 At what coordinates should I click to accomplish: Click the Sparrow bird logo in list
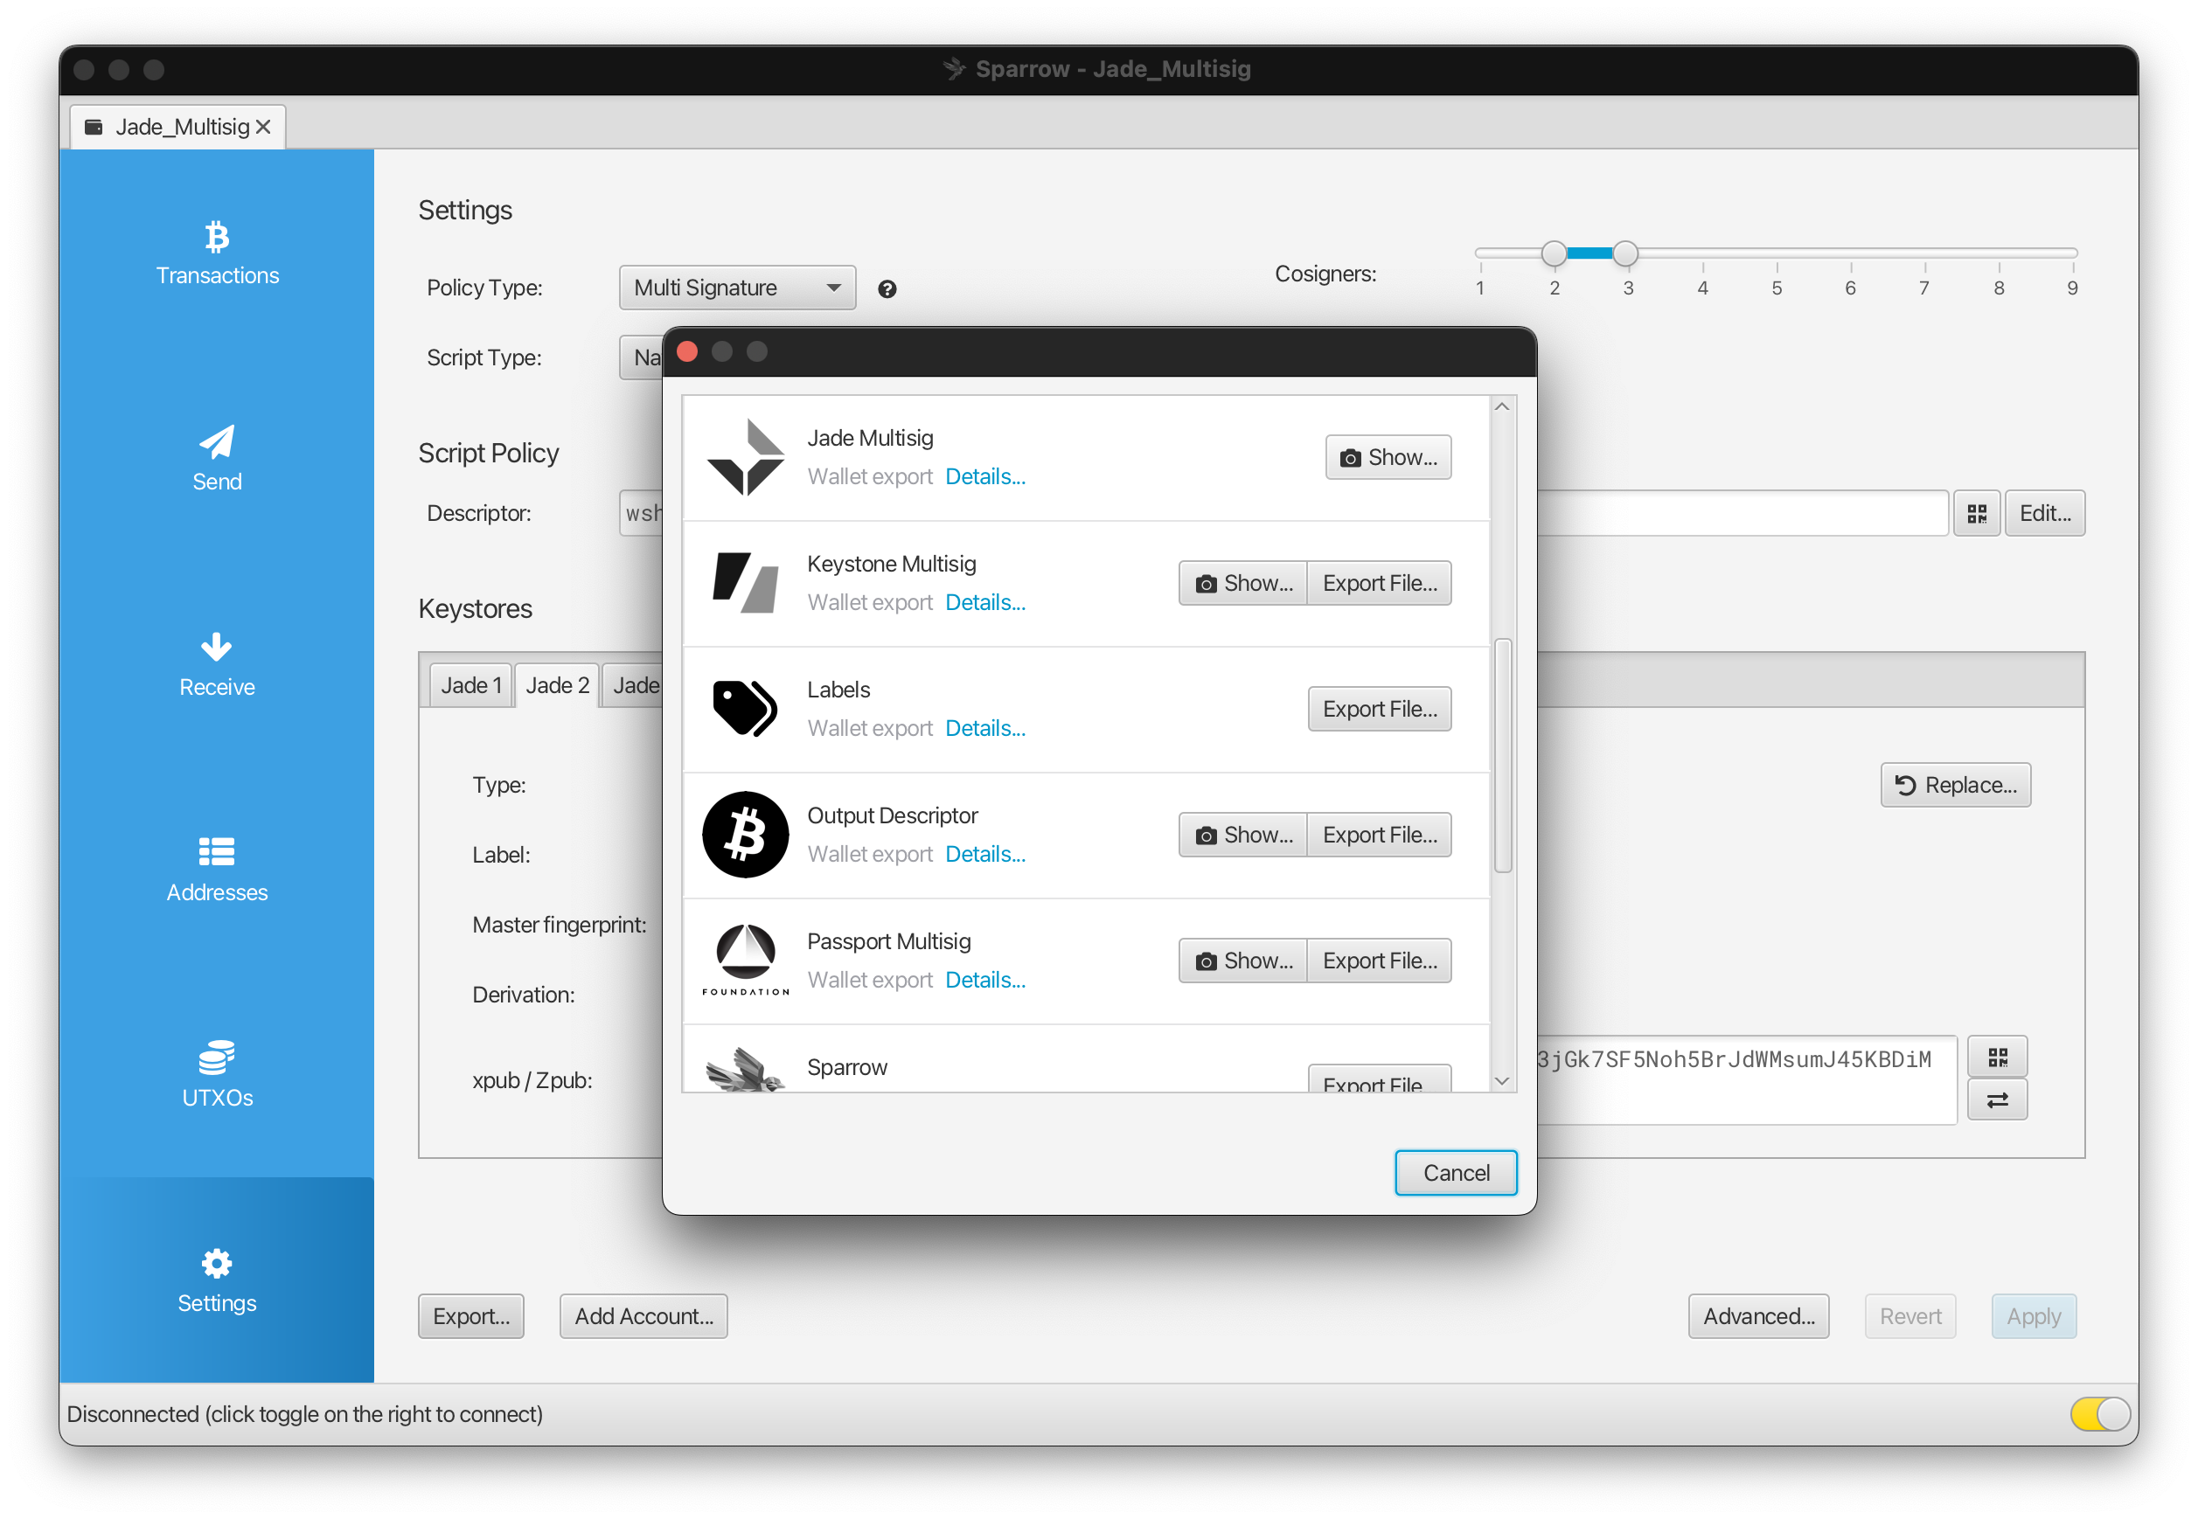tap(746, 1071)
